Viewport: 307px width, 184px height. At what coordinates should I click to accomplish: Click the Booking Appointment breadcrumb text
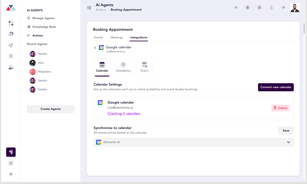[126, 10]
